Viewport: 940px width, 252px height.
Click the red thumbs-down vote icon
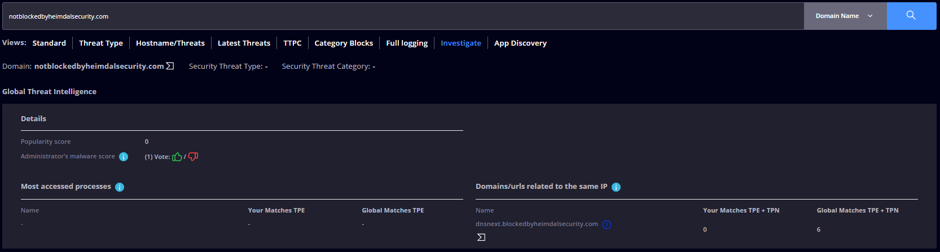(x=193, y=157)
